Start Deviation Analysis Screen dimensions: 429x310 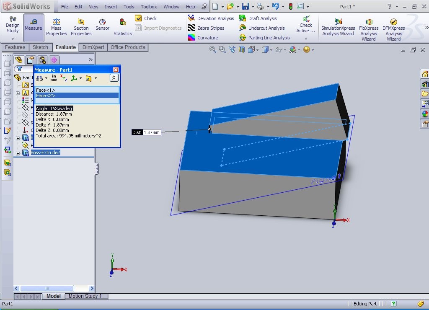pyautogui.click(x=211, y=18)
